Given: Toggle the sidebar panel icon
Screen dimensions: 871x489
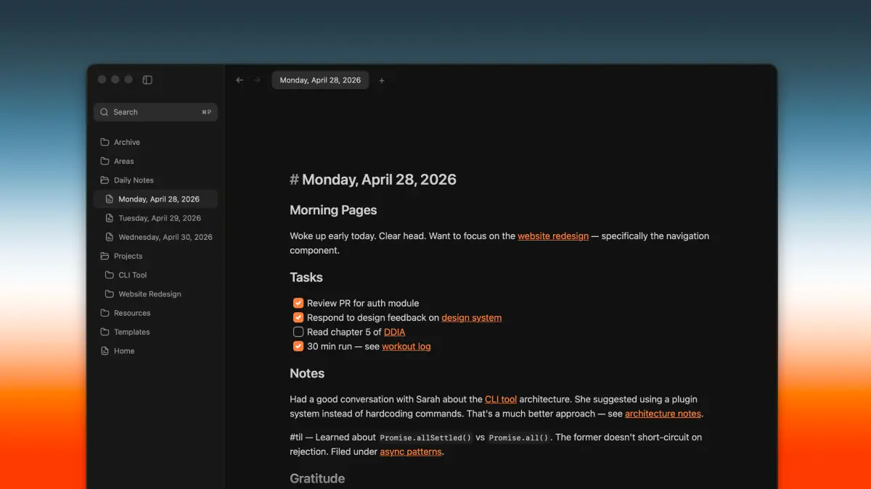Looking at the screenshot, I should 147,80.
